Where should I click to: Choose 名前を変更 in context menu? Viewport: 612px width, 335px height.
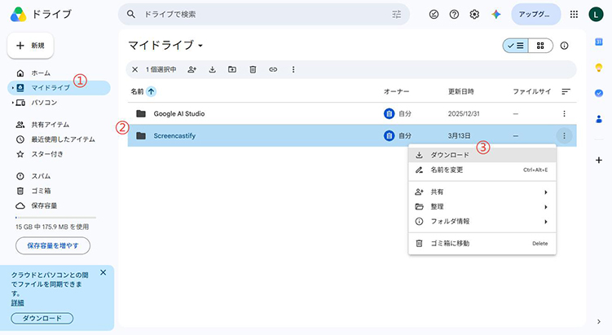tap(482, 170)
